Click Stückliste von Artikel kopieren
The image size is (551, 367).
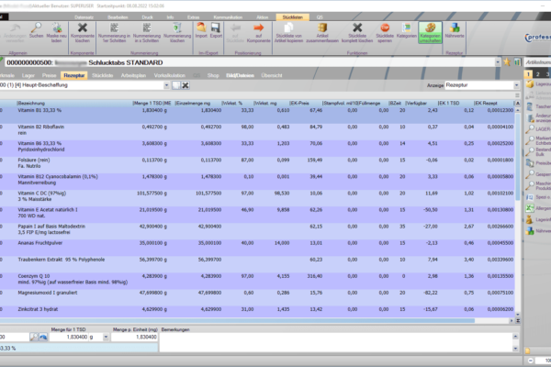click(288, 32)
